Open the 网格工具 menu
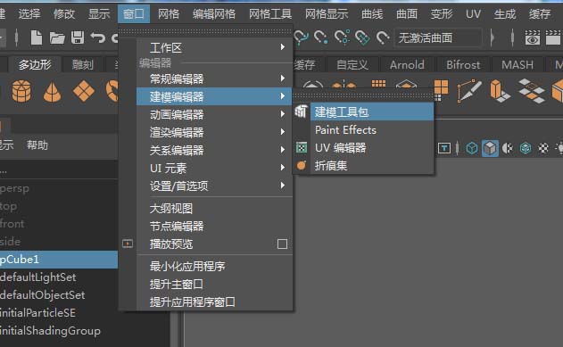The height and width of the screenshot is (347, 563). pyautogui.click(x=270, y=13)
